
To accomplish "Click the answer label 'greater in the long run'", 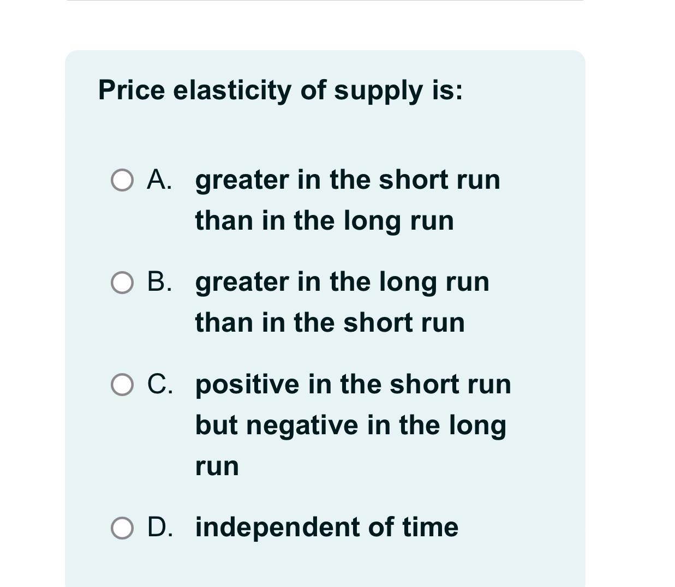I will tap(342, 282).
